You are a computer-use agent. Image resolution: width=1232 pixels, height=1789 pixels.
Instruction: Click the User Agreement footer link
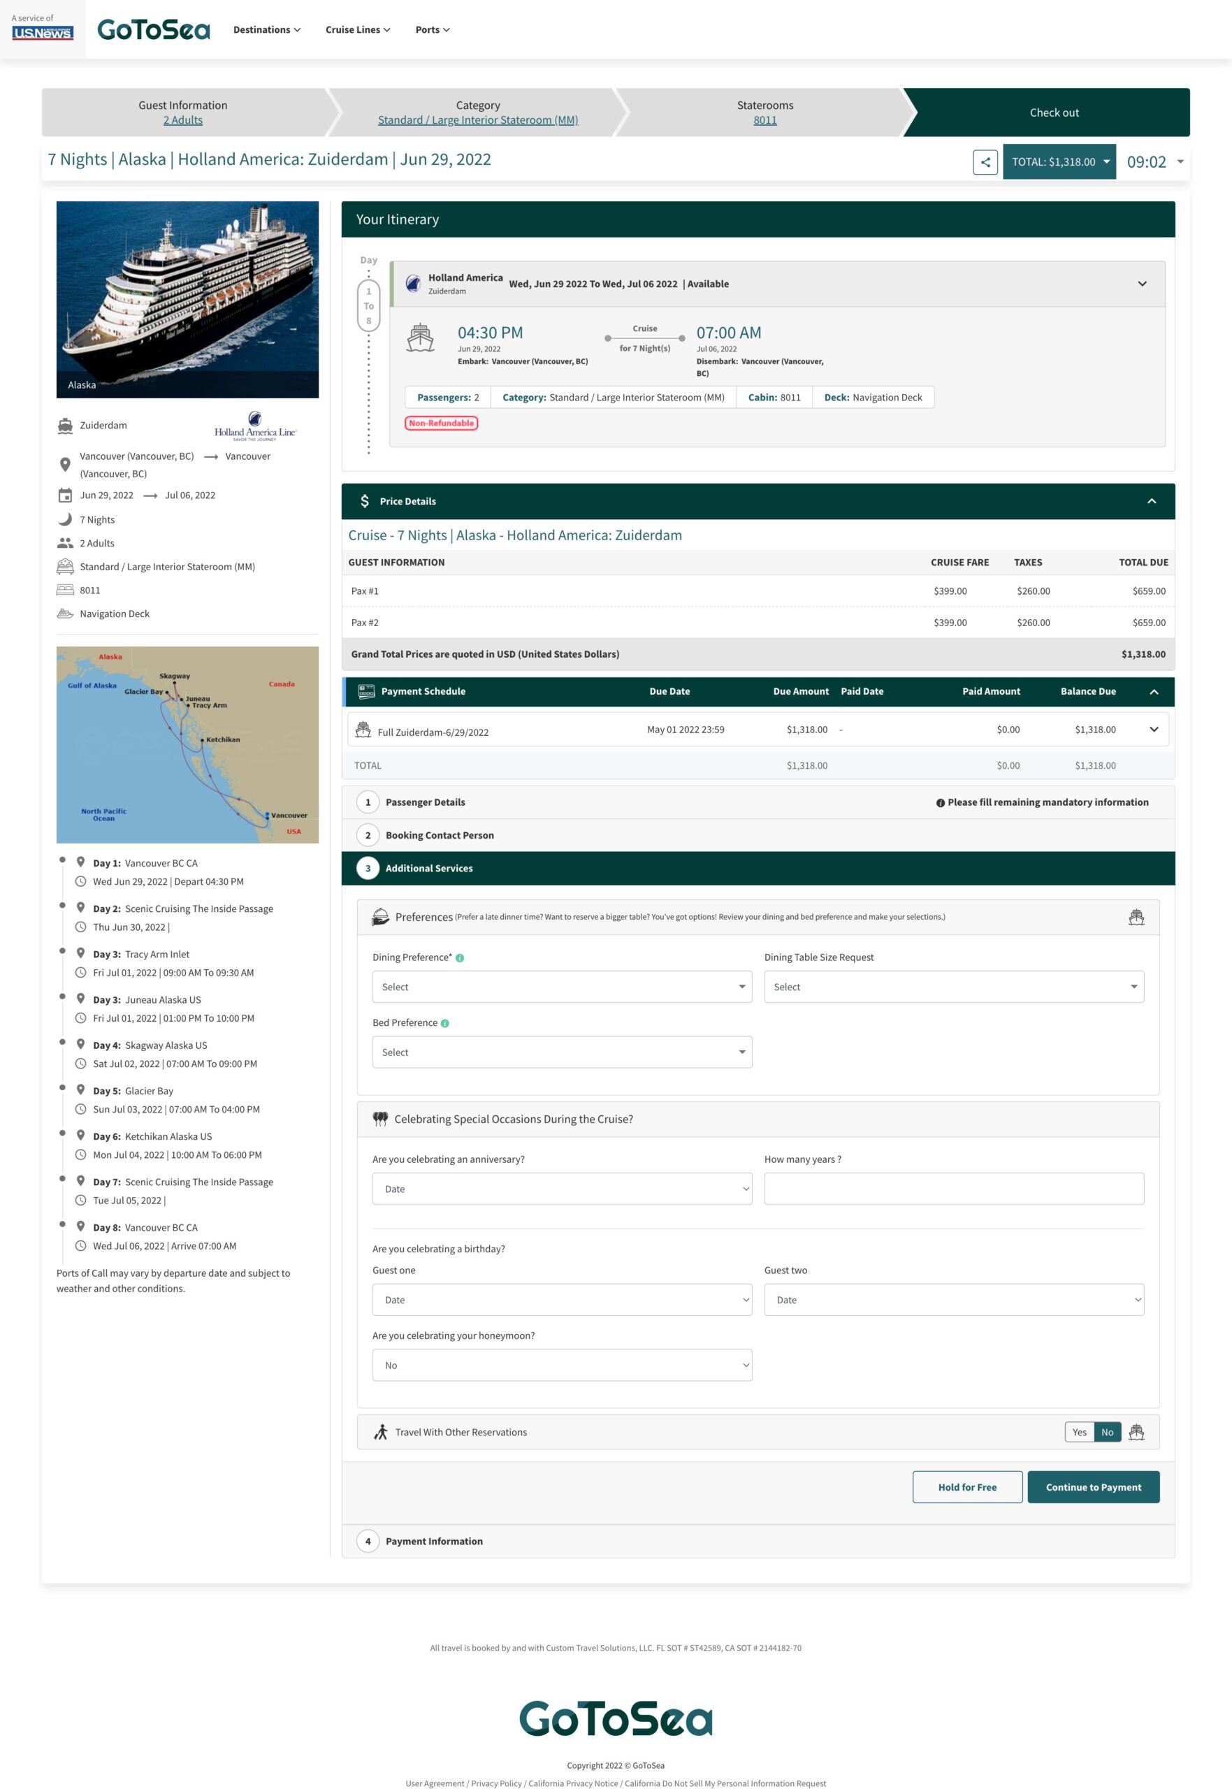pos(435,1783)
